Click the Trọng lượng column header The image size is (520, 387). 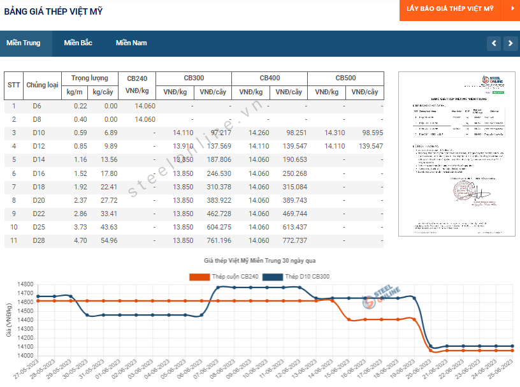90,78
